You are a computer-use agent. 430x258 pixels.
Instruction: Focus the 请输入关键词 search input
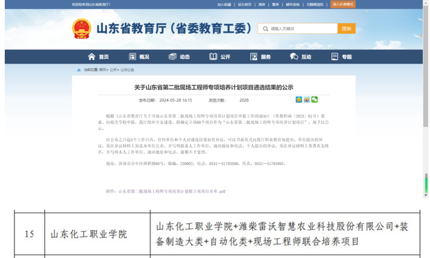click(301, 29)
